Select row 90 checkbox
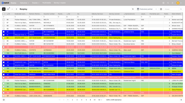Viewport: 185px width, 103px height. (4, 32)
